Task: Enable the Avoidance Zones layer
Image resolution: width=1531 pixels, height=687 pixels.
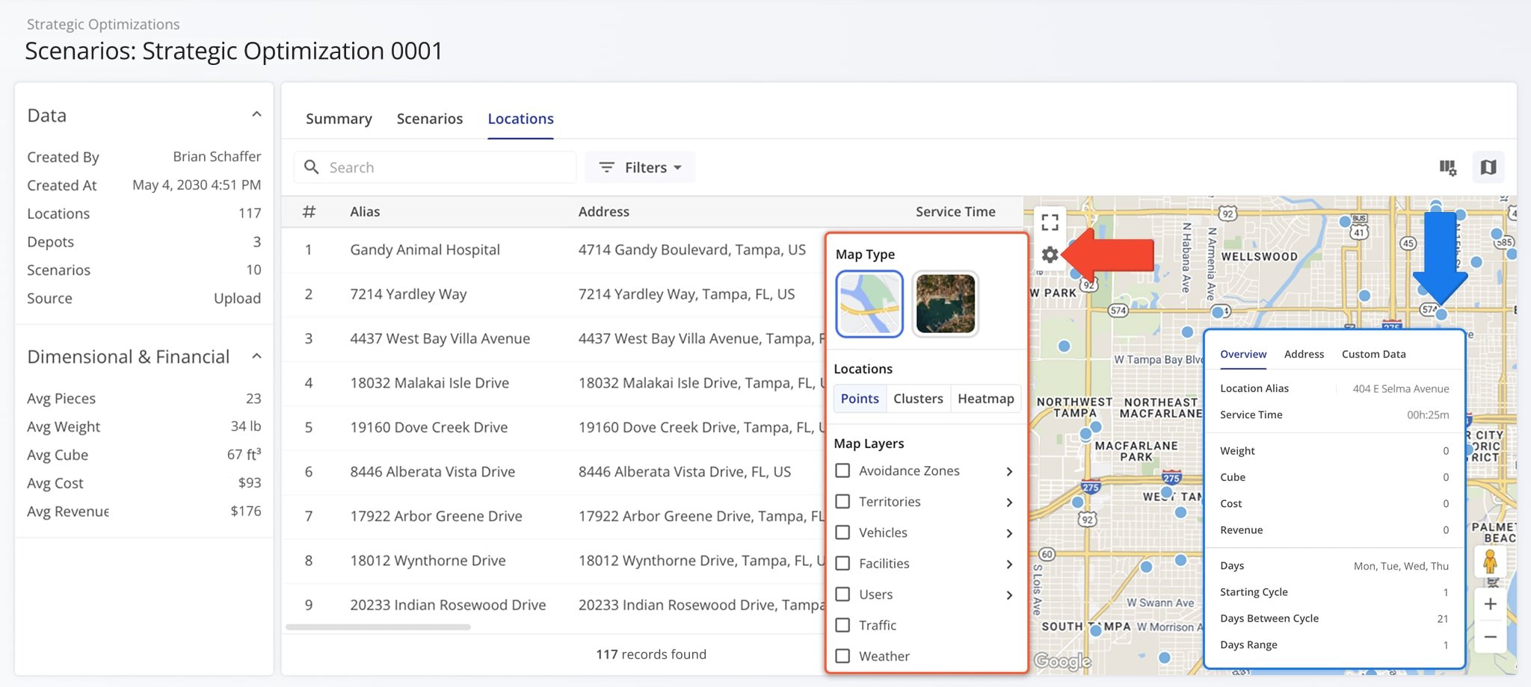Action: coord(843,470)
